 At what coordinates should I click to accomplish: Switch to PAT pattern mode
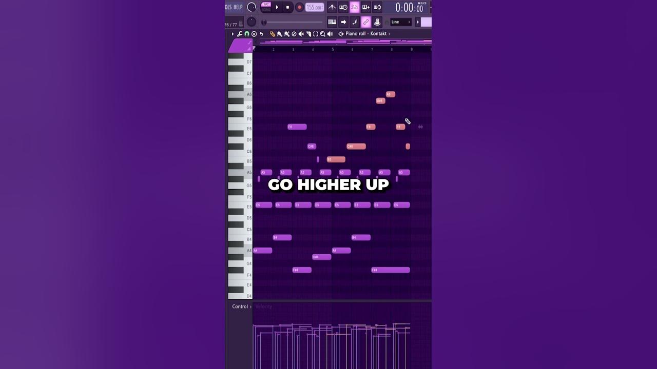click(266, 4)
